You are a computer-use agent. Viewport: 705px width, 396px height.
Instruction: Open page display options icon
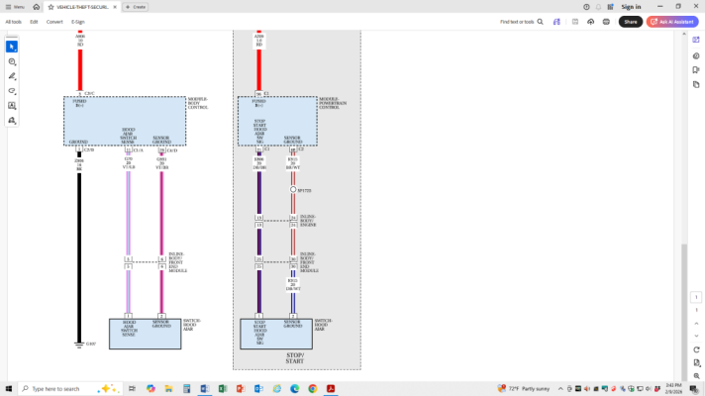coord(696,362)
